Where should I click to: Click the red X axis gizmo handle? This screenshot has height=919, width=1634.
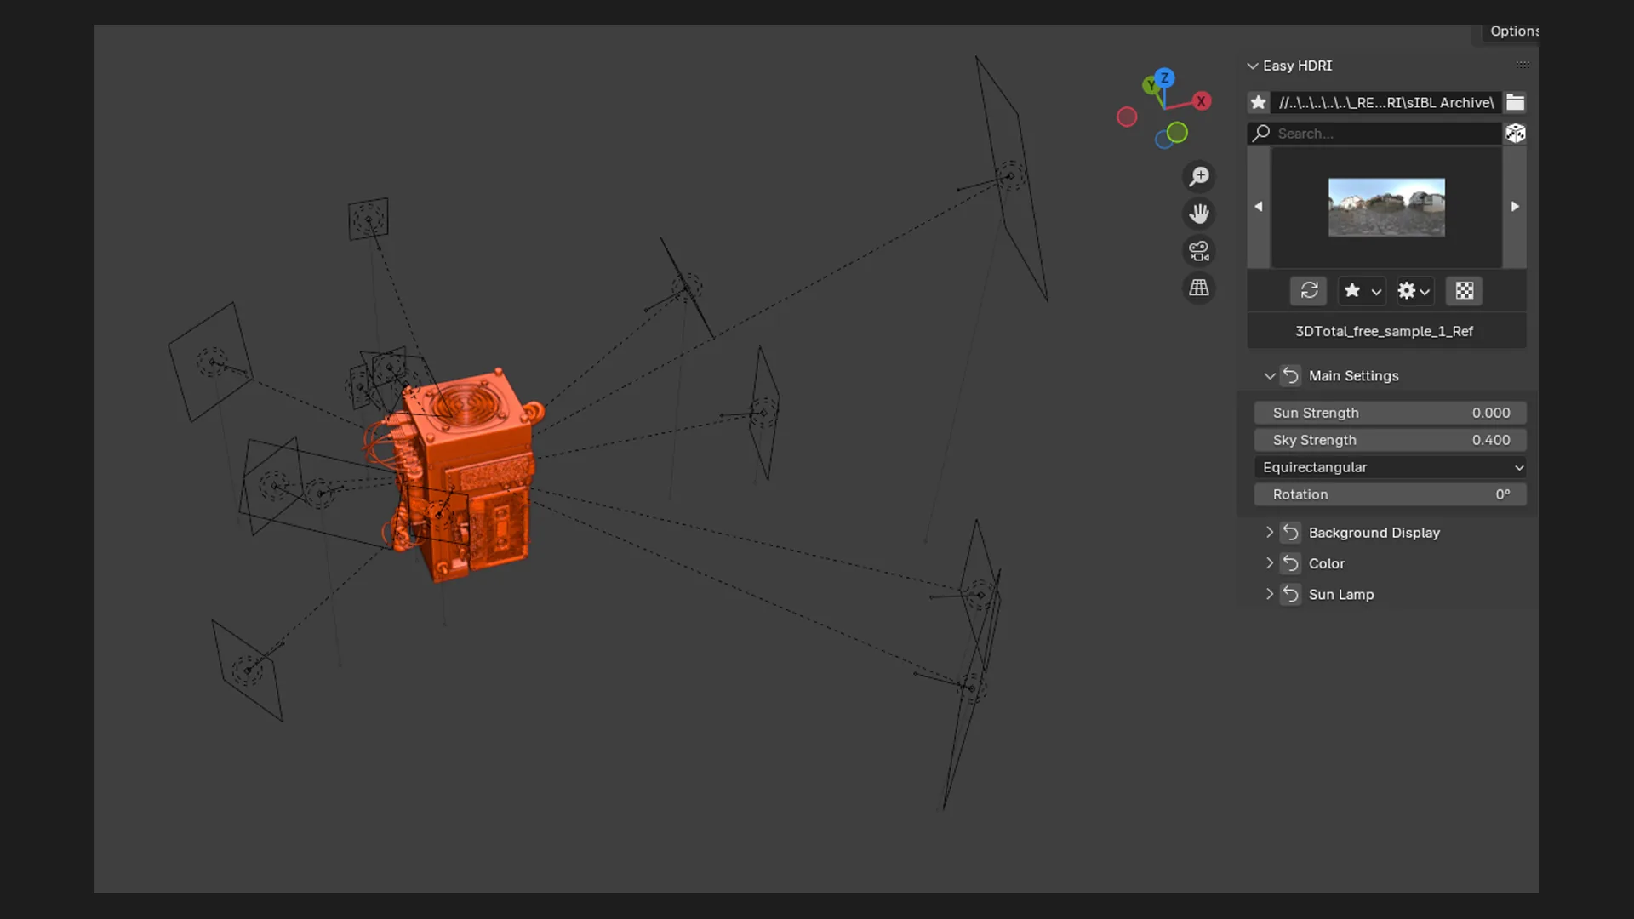[1201, 101]
